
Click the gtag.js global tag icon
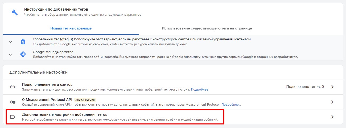pyautogui.click(x=23, y=42)
